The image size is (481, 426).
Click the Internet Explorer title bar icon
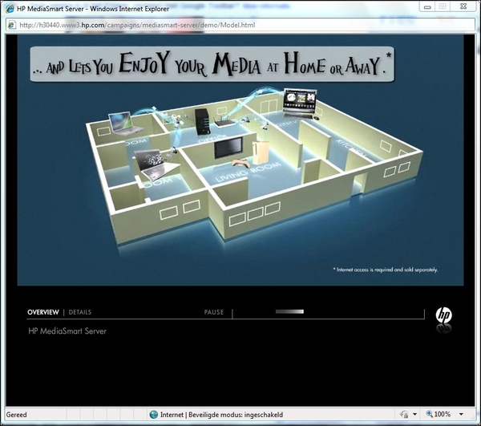coord(10,9)
